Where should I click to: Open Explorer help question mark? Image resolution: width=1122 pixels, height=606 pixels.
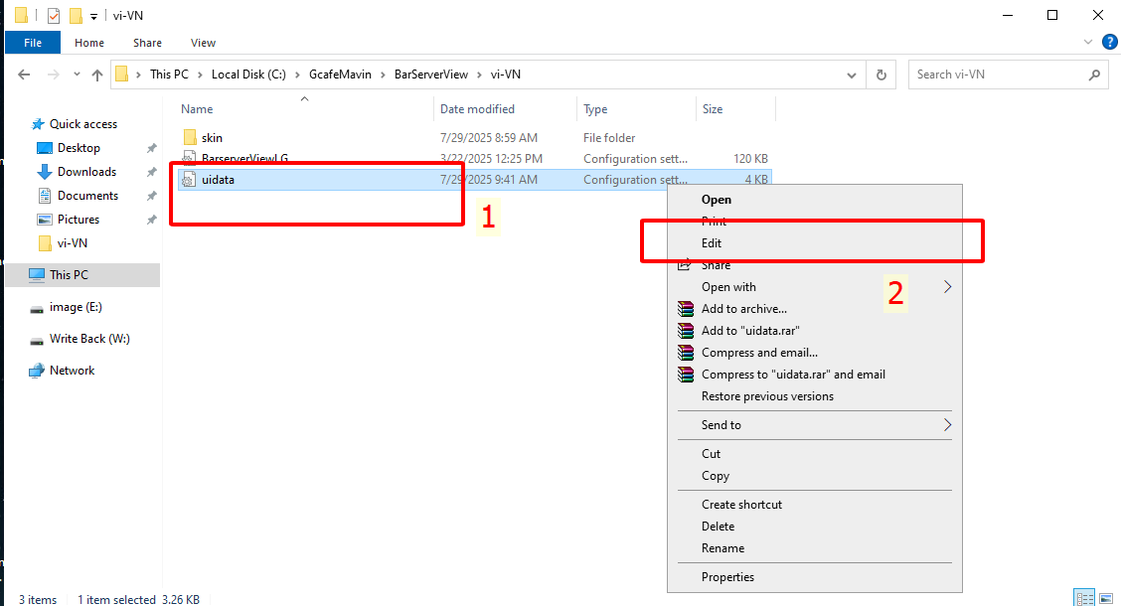pyautogui.click(x=1110, y=43)
